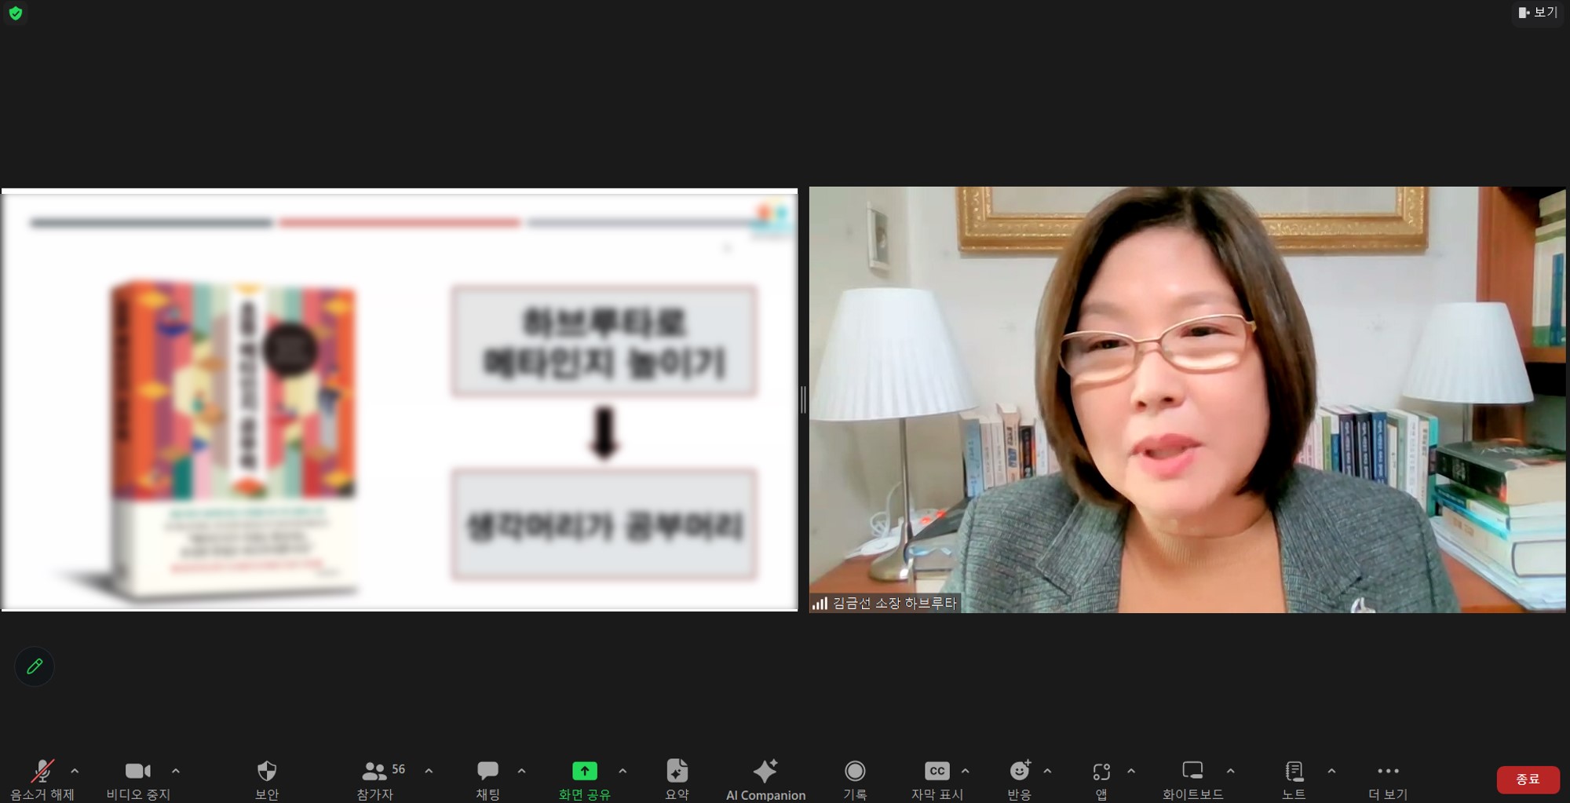Click the green pencil annotate button
Viewport: 1570px width, 803px height.
pos(35,666)
